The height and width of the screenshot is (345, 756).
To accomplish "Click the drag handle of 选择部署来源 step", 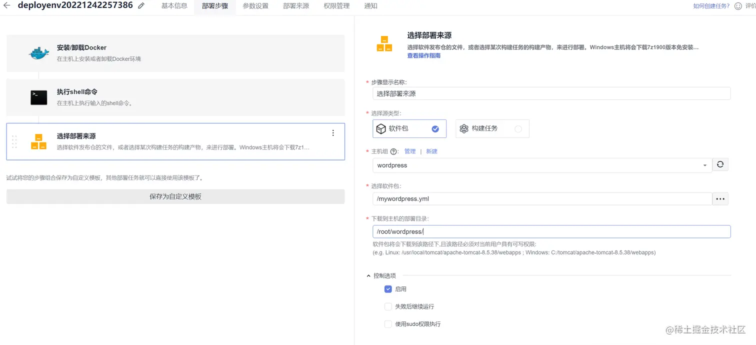I will tap(14, 141).
